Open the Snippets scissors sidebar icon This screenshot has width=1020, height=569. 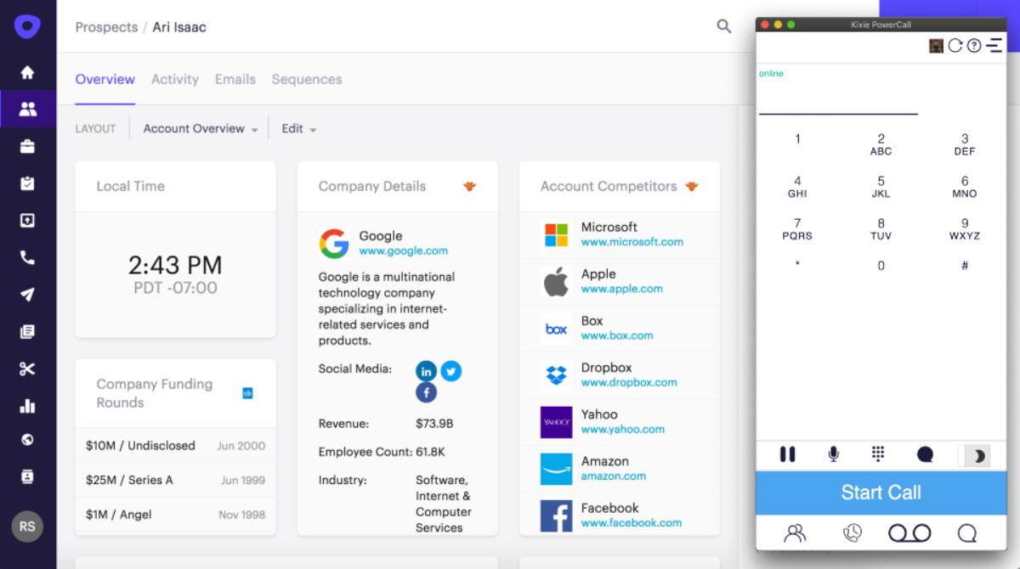click(x=27, y=369)
